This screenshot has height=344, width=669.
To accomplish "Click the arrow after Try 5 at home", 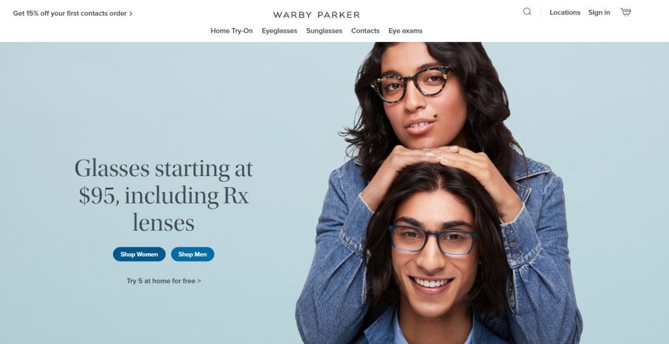I will pyautogui.click(x=199, y=281).
